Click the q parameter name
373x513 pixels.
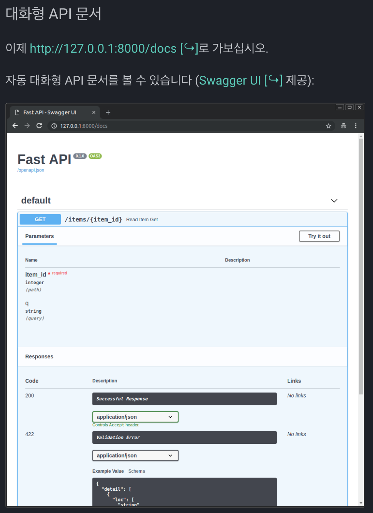(27, 303)
